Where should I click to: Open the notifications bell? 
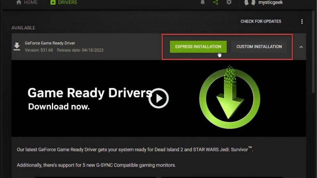pyautogui.click(x=202, y=2)
